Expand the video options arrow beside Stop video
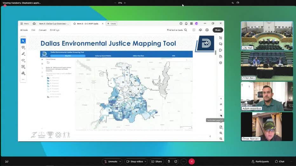Viewport: 296px width, 166px height. point(145,162)
